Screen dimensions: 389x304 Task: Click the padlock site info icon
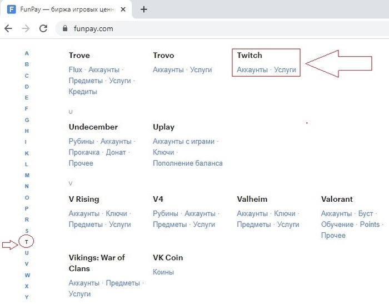[x=66, y=28]
